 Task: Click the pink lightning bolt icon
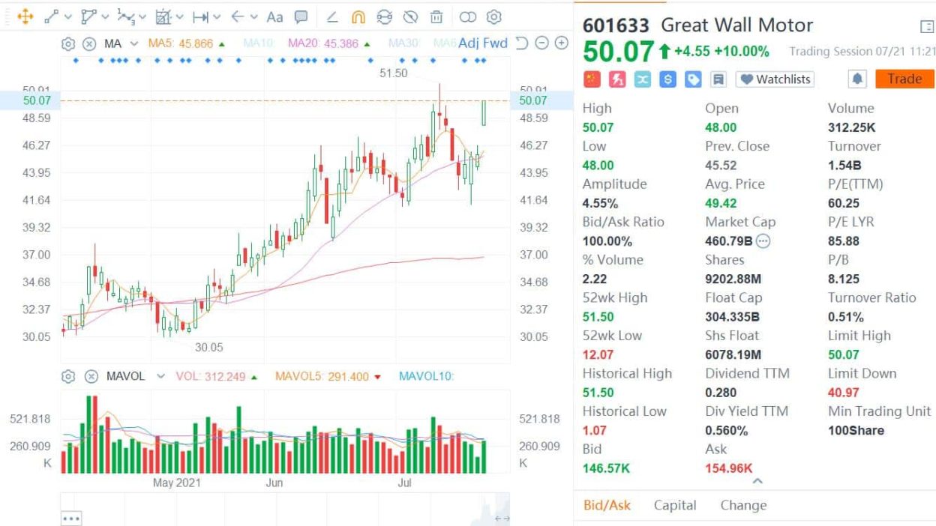coord(618,79)
